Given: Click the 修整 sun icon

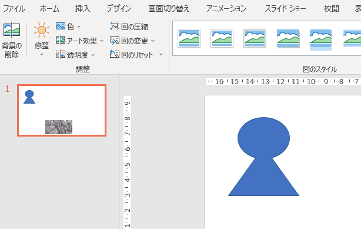Looking at the screenshot, I should (x=42, y=30).
